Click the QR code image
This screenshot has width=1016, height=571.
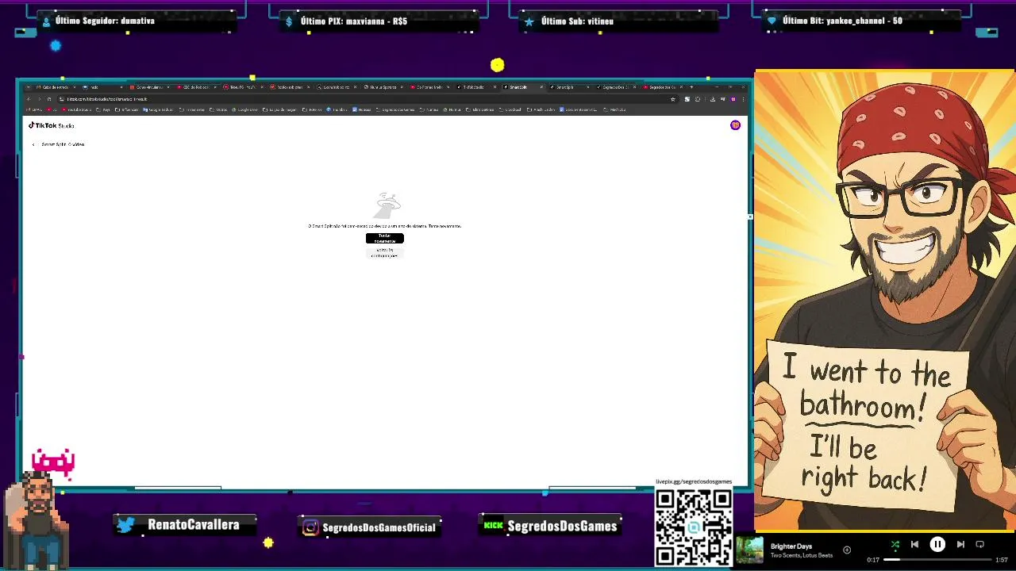pos(694,527)
